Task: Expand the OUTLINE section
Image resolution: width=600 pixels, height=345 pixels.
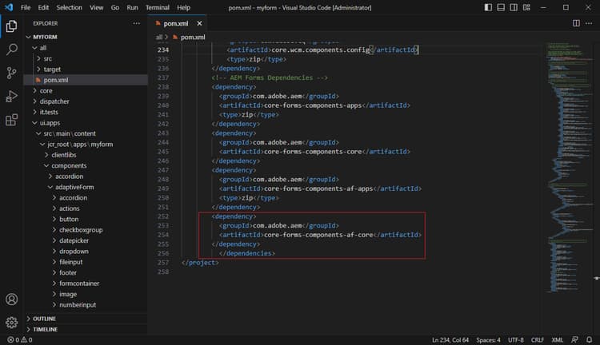Action: pos(45,319)
